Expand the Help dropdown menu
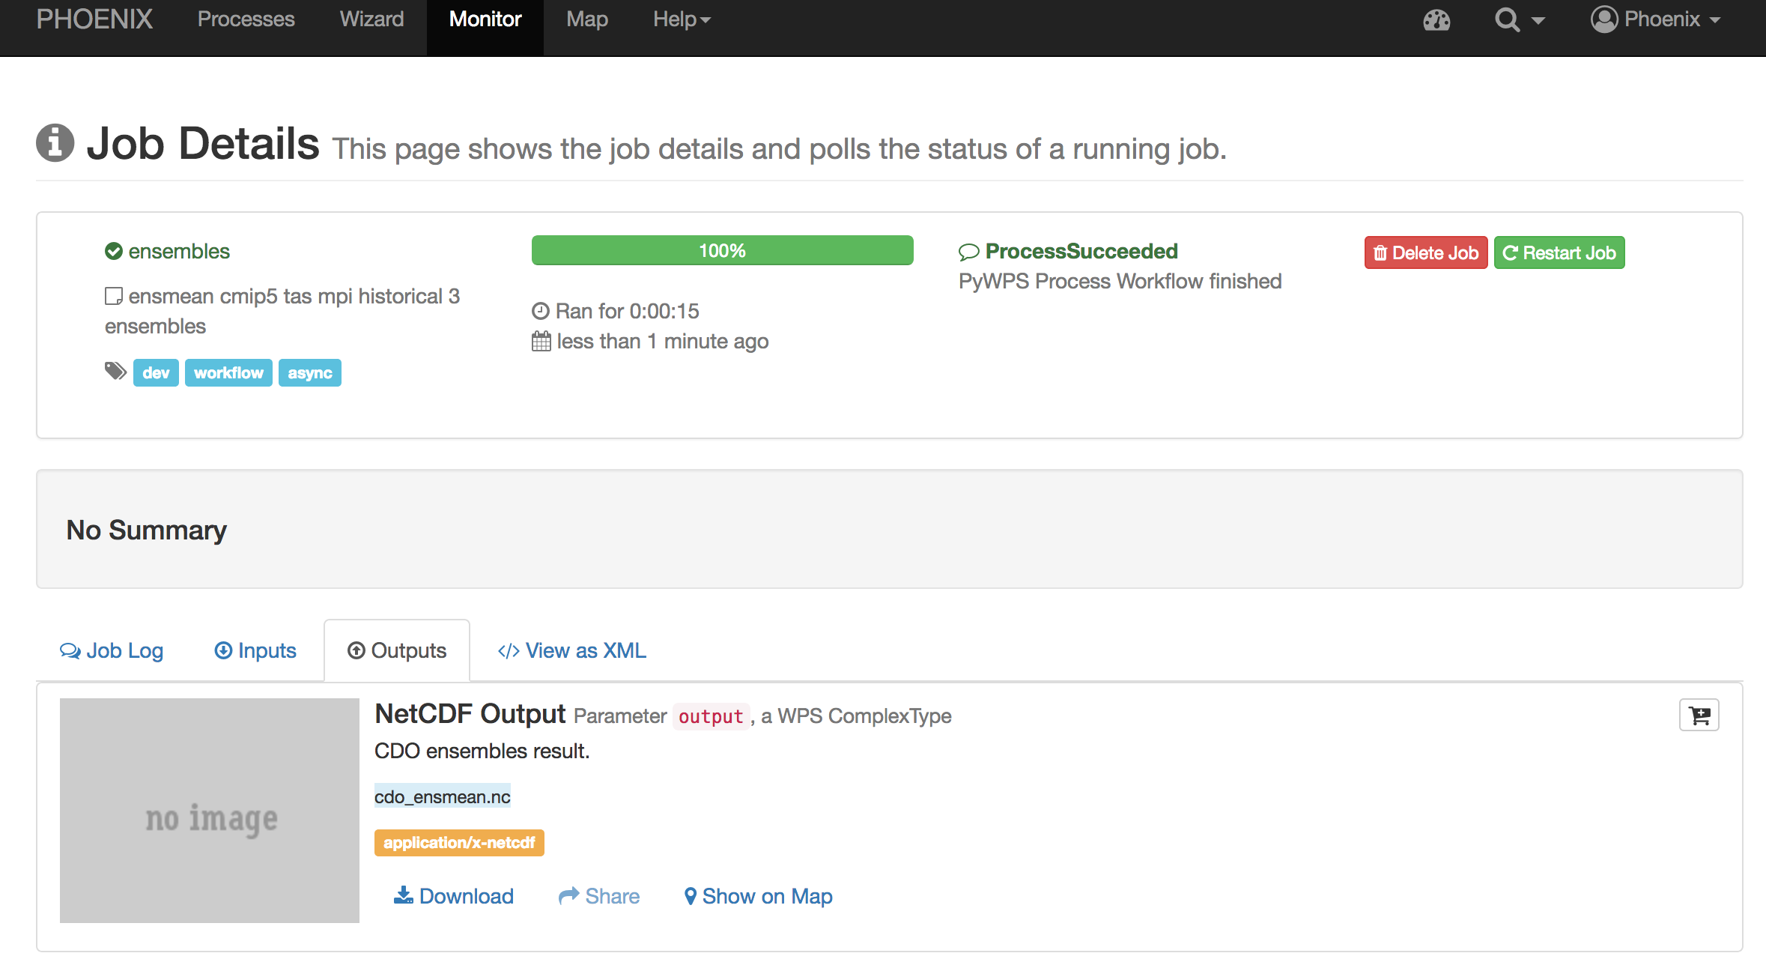 pos(681,19)
